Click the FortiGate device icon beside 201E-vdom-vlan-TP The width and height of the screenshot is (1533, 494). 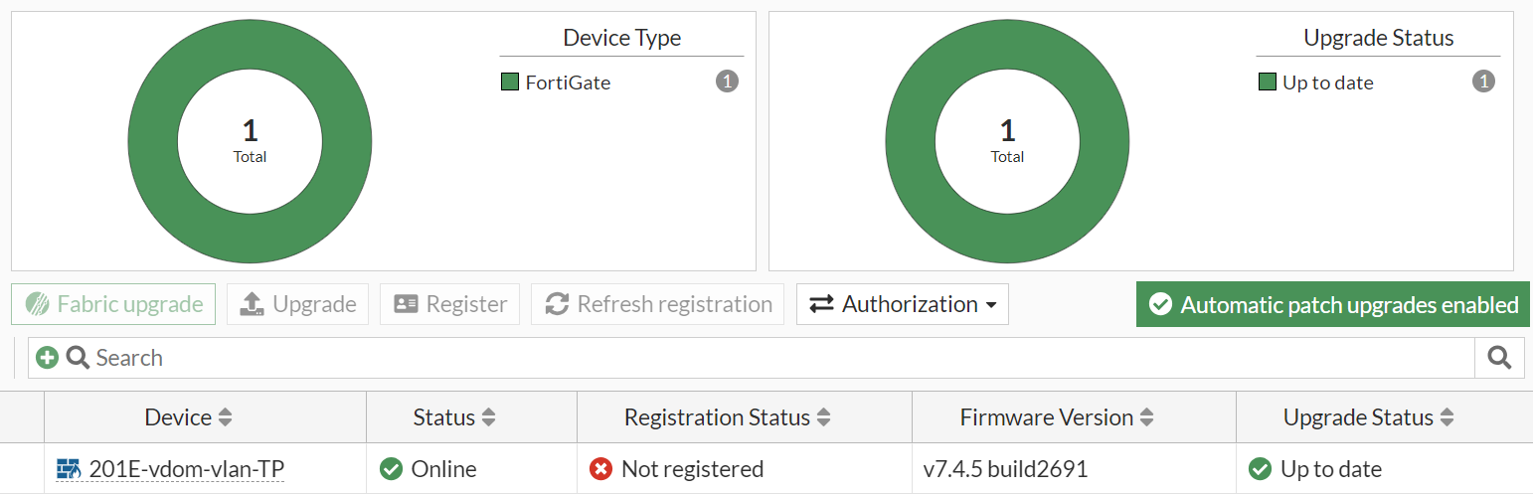pyautogui.click(x=69, y=469)
